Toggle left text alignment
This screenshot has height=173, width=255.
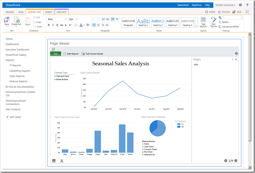tap(94, 25)
